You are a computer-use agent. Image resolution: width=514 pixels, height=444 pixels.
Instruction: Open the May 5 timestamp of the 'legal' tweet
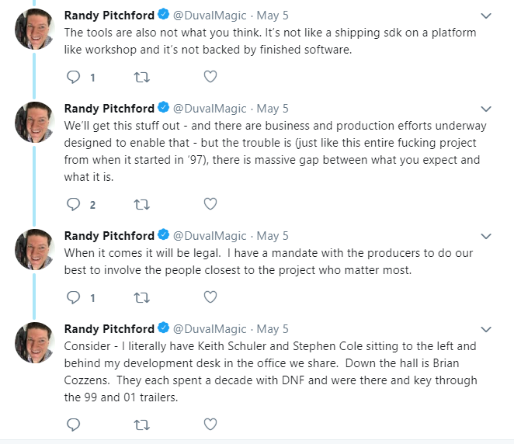click(x=273, y=236)
